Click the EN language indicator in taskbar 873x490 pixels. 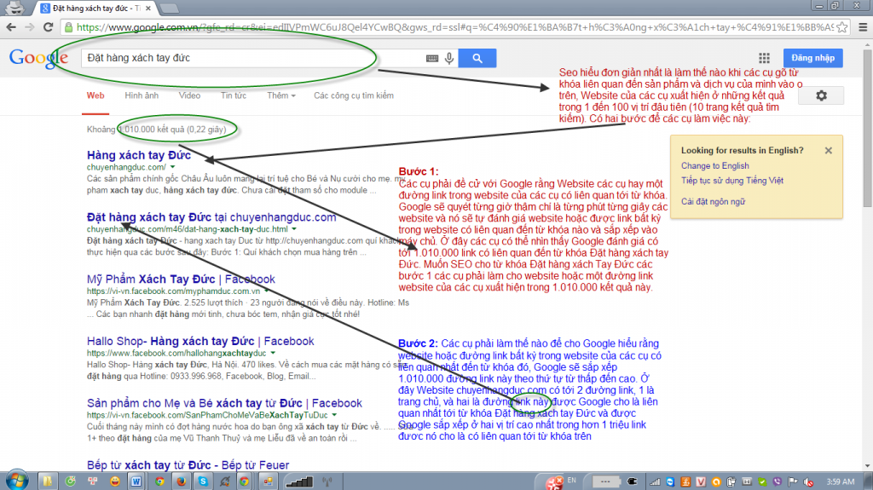pyautogui.click(x=572, y=480)
